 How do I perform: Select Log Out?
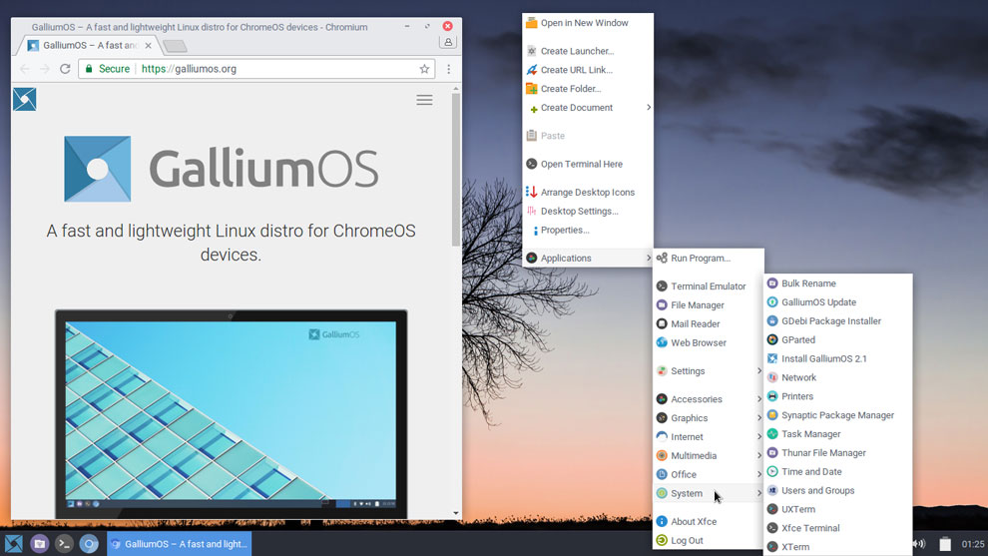709,540
